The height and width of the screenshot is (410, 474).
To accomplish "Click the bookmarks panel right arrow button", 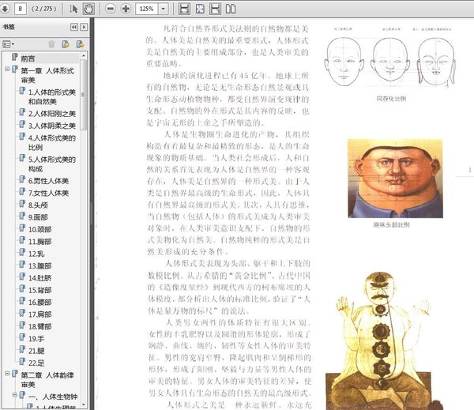I will click(x=84, y=27).
